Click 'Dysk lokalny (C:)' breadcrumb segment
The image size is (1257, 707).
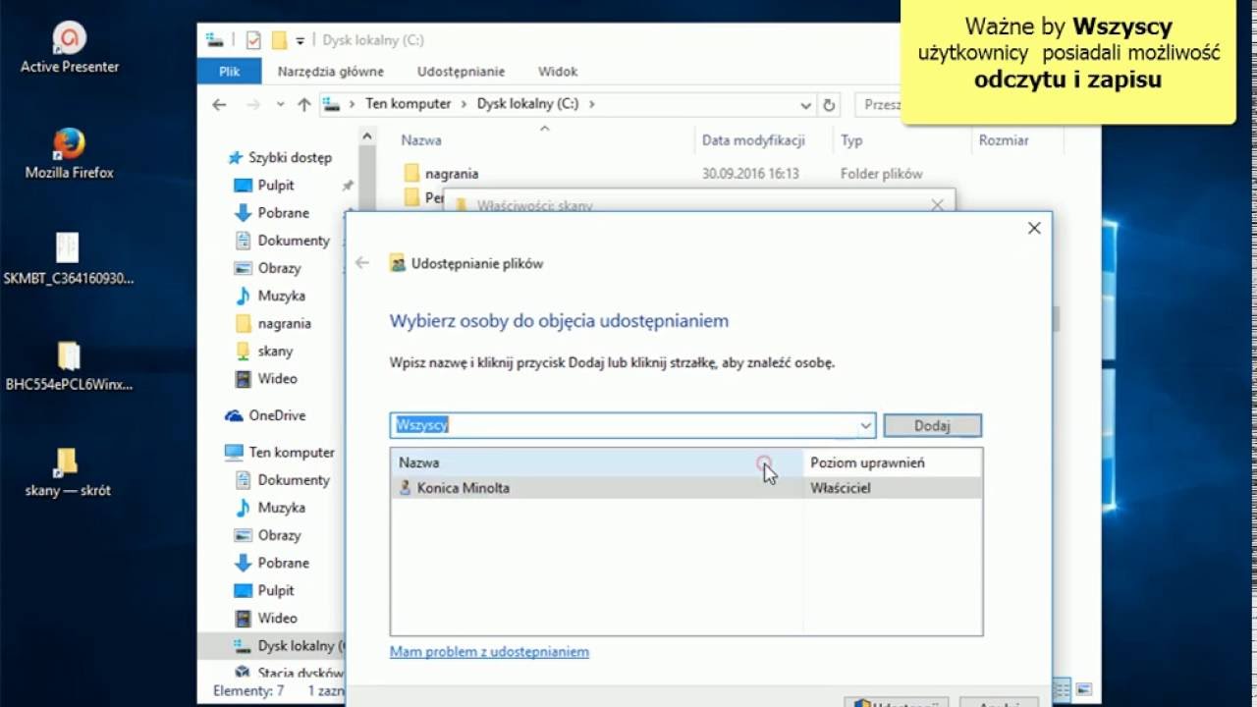pos(527,103)
